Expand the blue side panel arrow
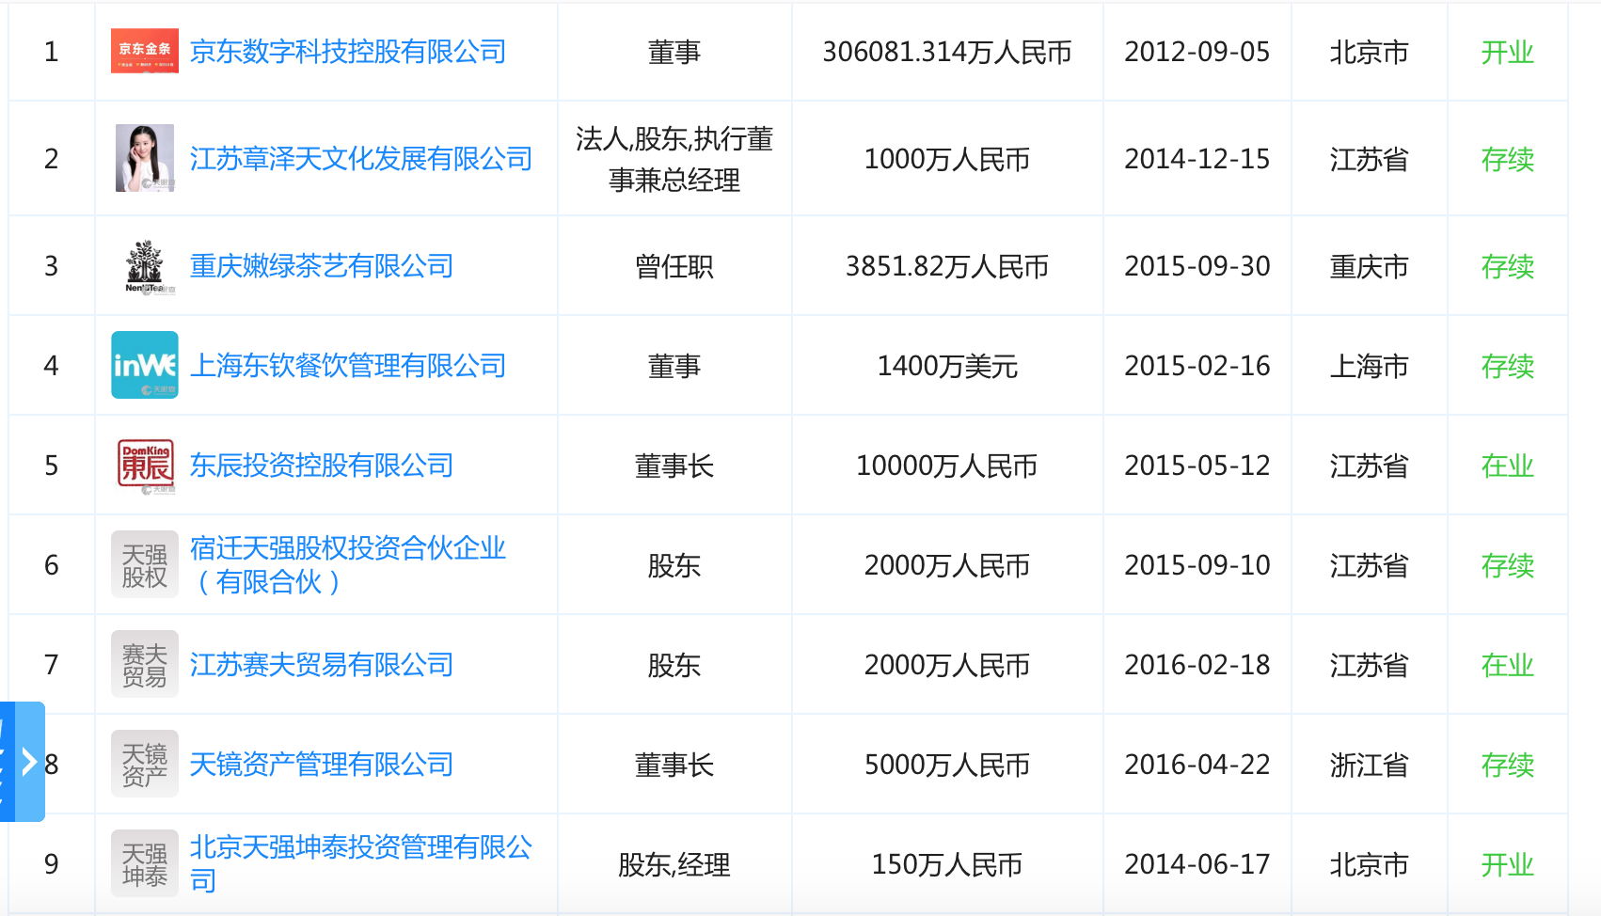Image resolution: width=1601 pixels, height=916 pixels. 28,762
